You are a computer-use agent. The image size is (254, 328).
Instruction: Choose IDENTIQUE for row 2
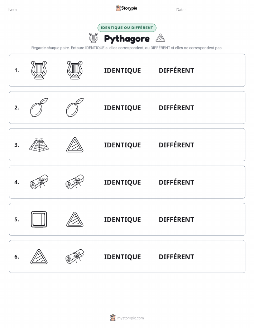123,108
